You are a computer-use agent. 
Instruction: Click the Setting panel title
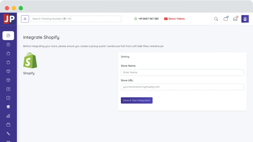[x=125, y=57]
